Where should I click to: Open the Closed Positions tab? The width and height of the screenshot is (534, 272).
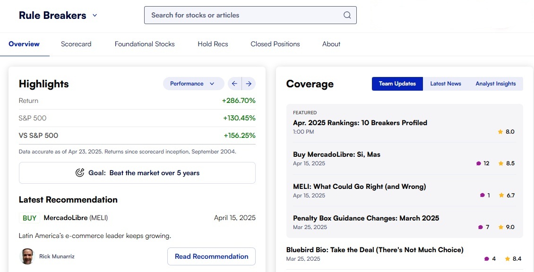275,44
